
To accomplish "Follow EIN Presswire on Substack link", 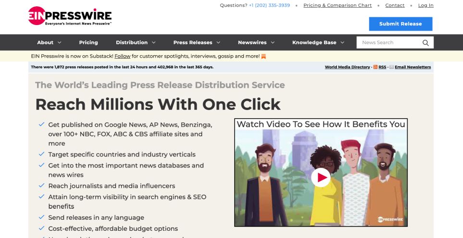I will [x=123, y=56].
